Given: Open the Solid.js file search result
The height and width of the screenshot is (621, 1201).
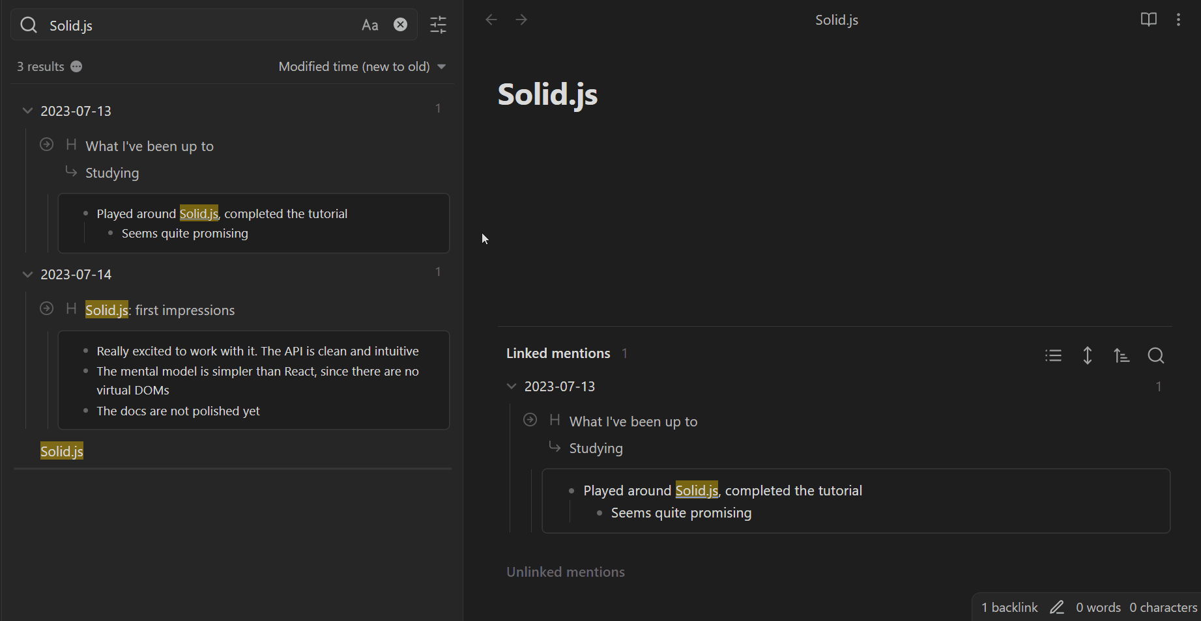Looking at the screenshot, I should point(62,451).
